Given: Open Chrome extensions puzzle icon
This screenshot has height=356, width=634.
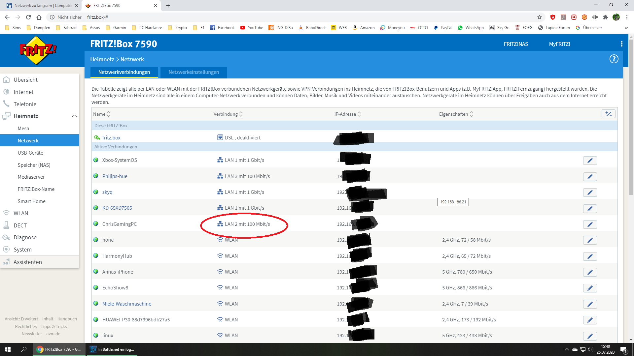Looking at the screenshot, I should coord(605,17).
